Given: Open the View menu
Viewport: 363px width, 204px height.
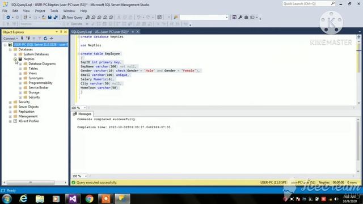Looking at the screenshot, I should (x=27, y=11).
